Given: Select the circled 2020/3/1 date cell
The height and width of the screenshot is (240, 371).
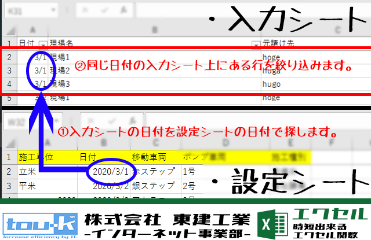Looking at the screenshot, I should [x=109, y=172].
